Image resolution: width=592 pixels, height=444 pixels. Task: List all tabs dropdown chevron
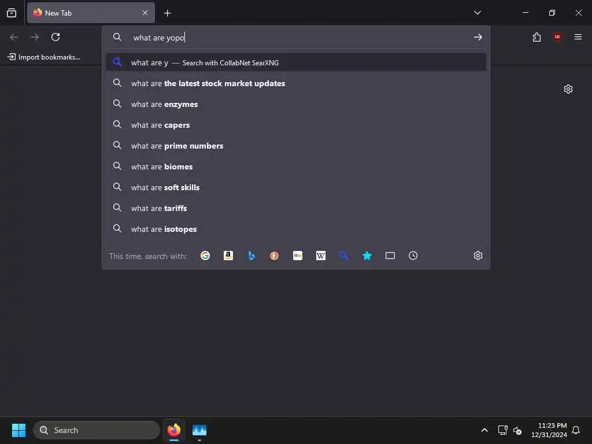coord(477,13)
